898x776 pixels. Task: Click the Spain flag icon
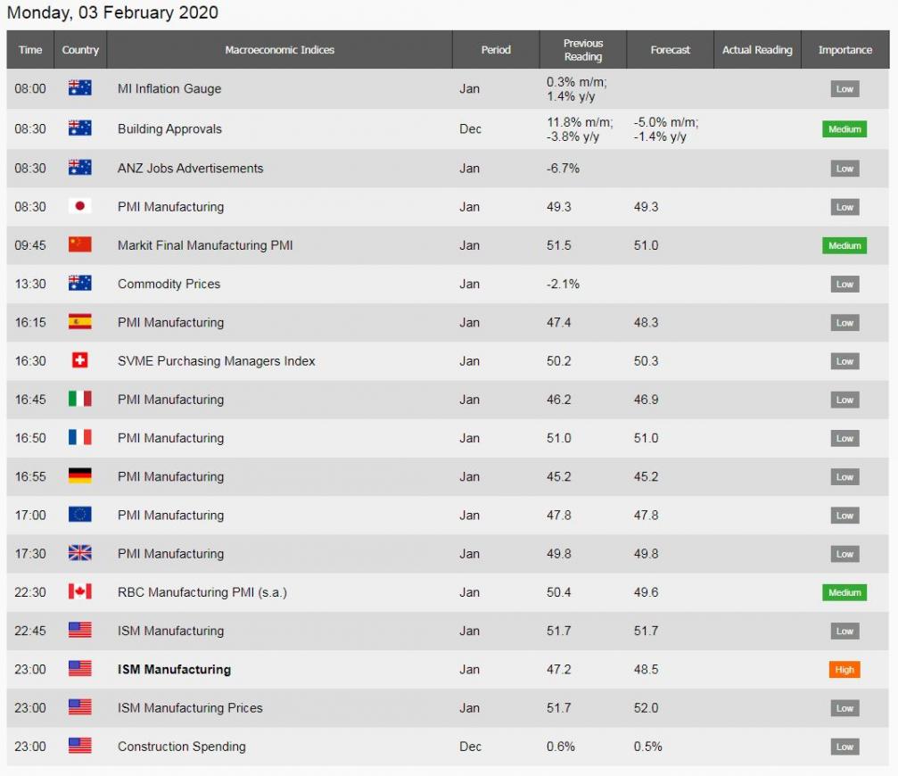coord(79,323)
